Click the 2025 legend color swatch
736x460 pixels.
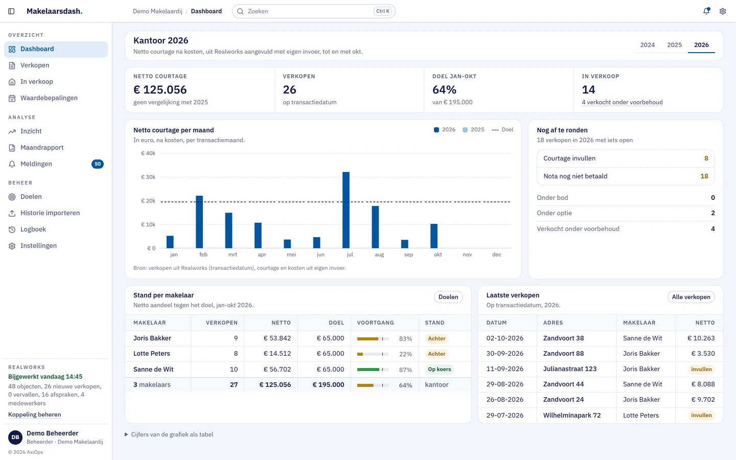pos(465,130)
